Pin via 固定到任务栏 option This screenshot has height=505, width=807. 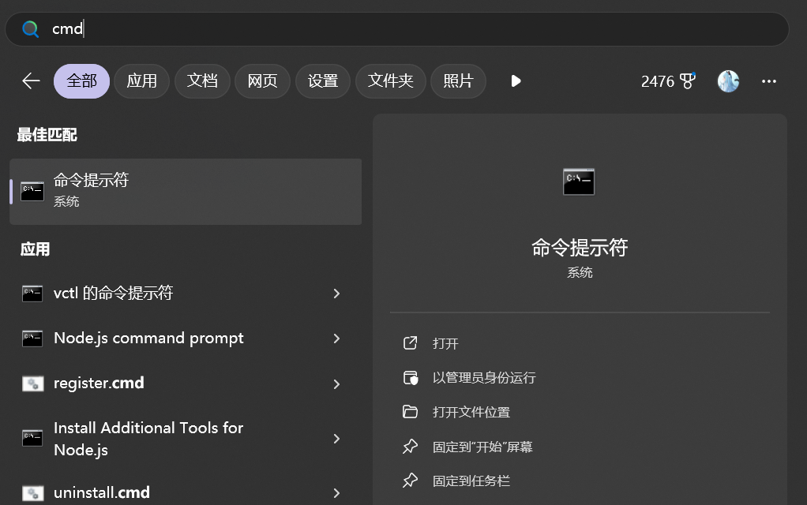(x=471, y=481)
